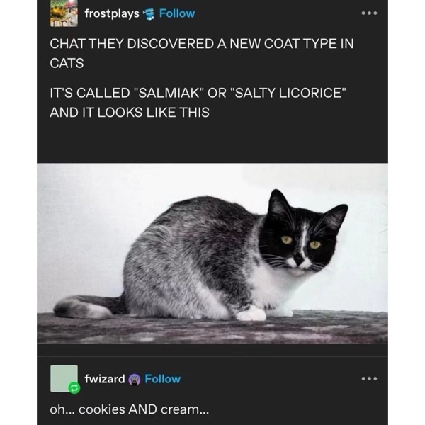Click the cat's face in the photo

click(301, 237)
